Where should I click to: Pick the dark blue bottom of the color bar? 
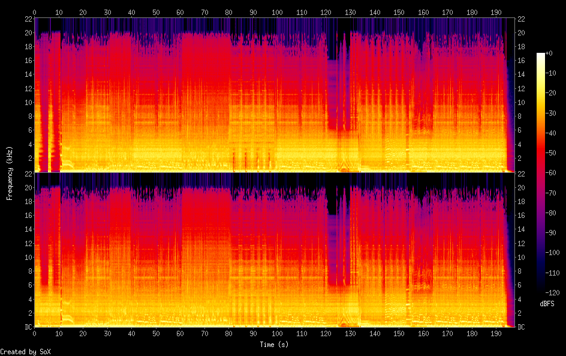click(541, 289)
